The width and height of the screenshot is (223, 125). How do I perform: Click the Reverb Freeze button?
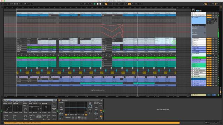tap(39, 115)
